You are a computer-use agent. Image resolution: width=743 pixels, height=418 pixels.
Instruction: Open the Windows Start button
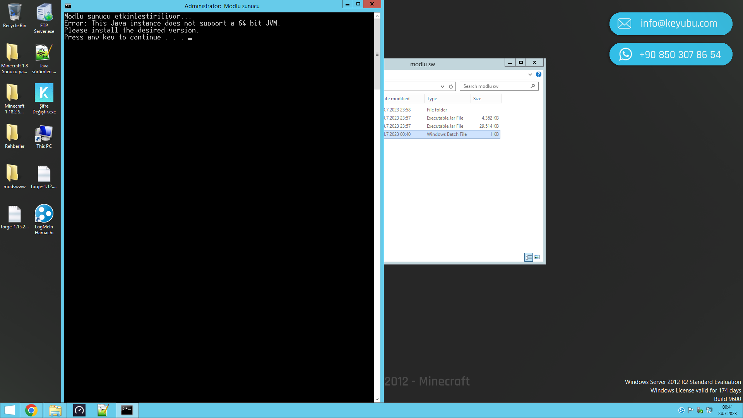[x=10, y=410]
